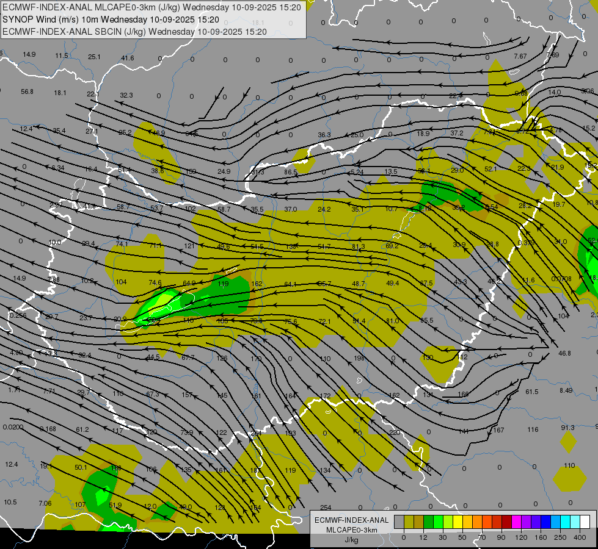Click the map value '8.49'
The width and height of the screenshot is (598, 549).
566,390
